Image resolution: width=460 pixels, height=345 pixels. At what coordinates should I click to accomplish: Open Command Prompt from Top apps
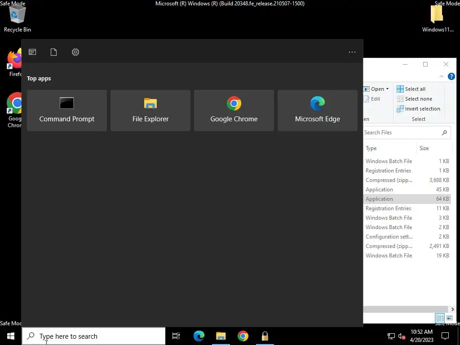[x=67, y=111]
